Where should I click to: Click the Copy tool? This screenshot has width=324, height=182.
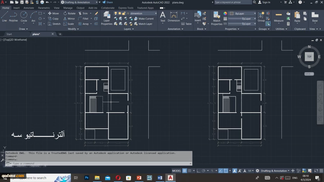tap(53, 19)
